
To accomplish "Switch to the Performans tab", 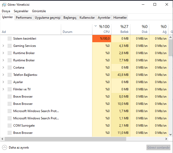I will (24, 18).
